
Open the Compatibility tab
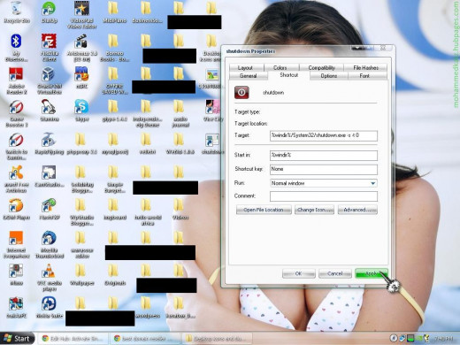[x=321, y=68]
